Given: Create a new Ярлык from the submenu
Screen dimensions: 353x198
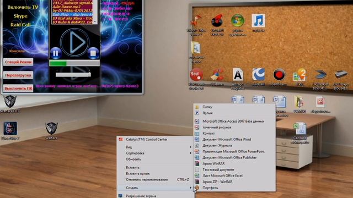Looking at the screenshot, I should pyautogui.click(x=234, y=113).
